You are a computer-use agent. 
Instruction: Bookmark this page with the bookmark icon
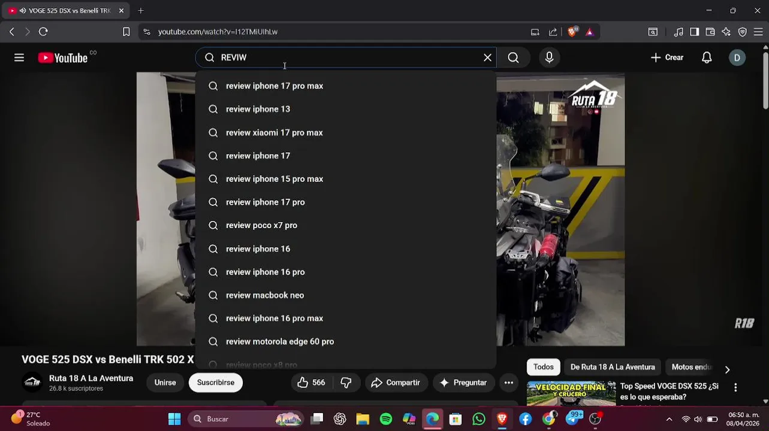[126, 32]
